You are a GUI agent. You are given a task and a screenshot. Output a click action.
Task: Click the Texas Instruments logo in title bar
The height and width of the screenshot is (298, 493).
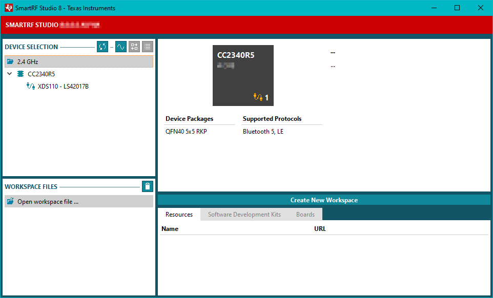tap(8, 8)
